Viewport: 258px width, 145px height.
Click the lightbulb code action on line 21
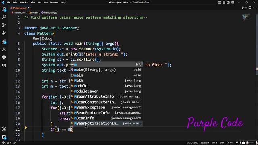[26, 128]
